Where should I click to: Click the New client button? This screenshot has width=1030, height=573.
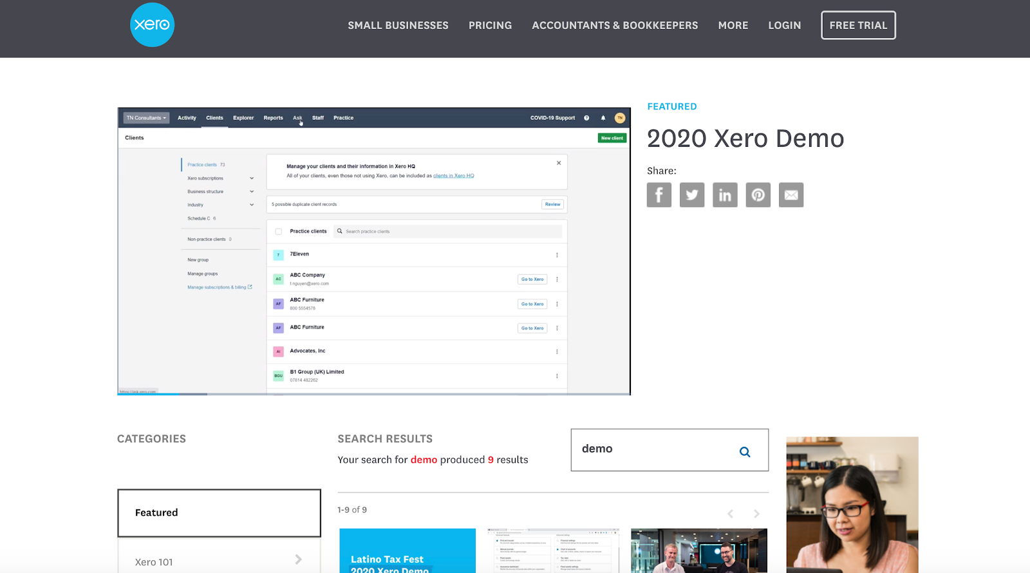612,138
